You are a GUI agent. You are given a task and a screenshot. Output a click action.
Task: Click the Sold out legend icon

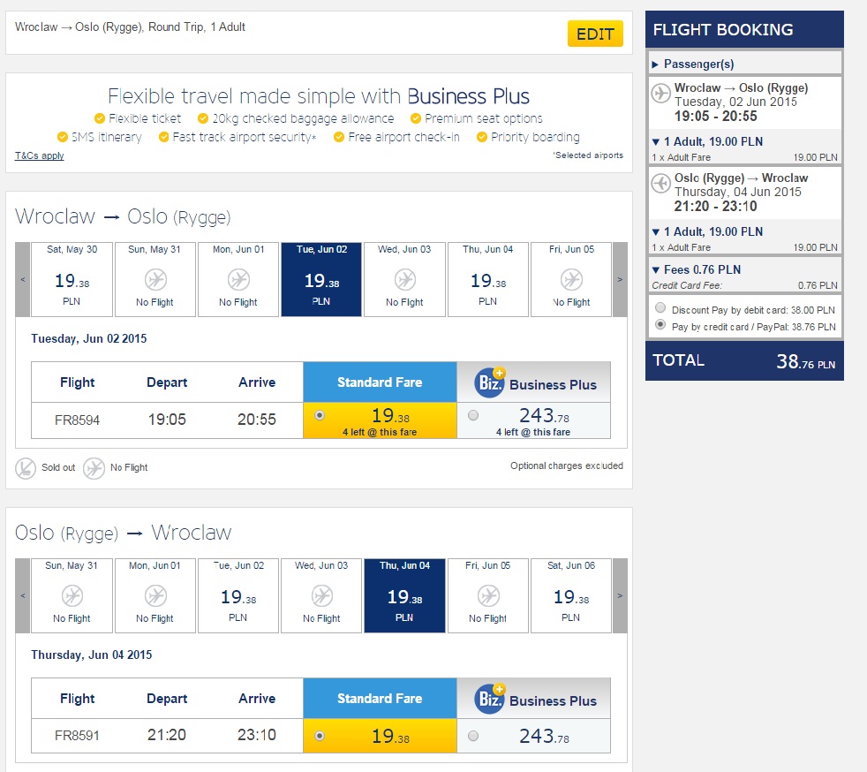pyautogui.click(x=26, y=467)
